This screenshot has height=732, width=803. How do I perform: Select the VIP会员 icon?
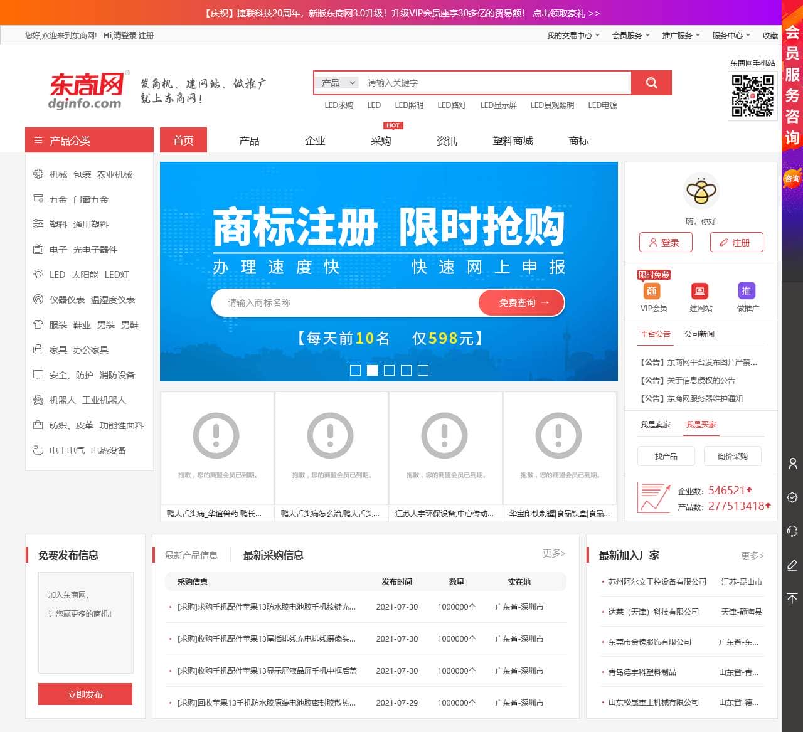[652, 290]
